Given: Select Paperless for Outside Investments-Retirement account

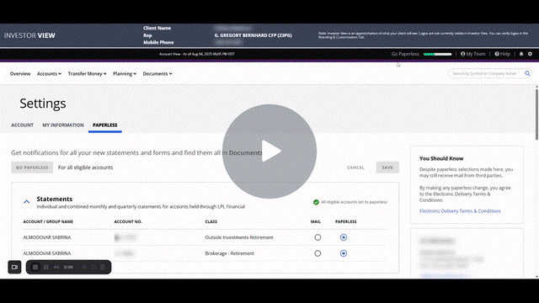Looking at the screenshot, I should click(x=344, y=237).
